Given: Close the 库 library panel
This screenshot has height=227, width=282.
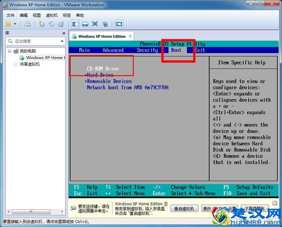Looking at the screenshot, I should pos(63,33).
